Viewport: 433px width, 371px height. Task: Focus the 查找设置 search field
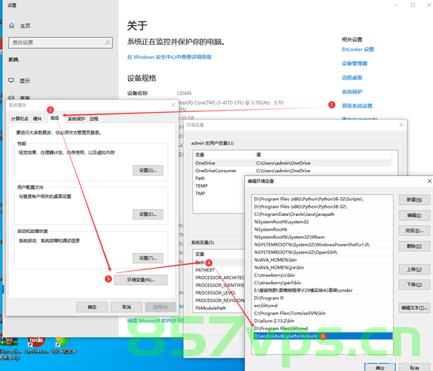click(x=60, y=42)
